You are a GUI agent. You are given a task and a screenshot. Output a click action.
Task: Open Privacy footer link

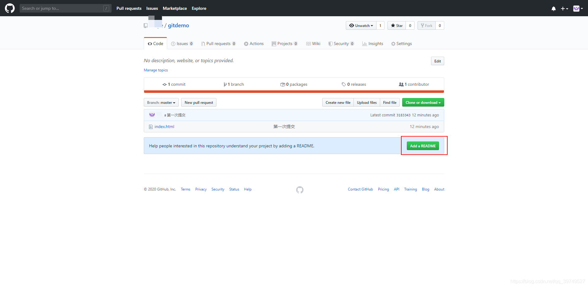coord(201,189)
